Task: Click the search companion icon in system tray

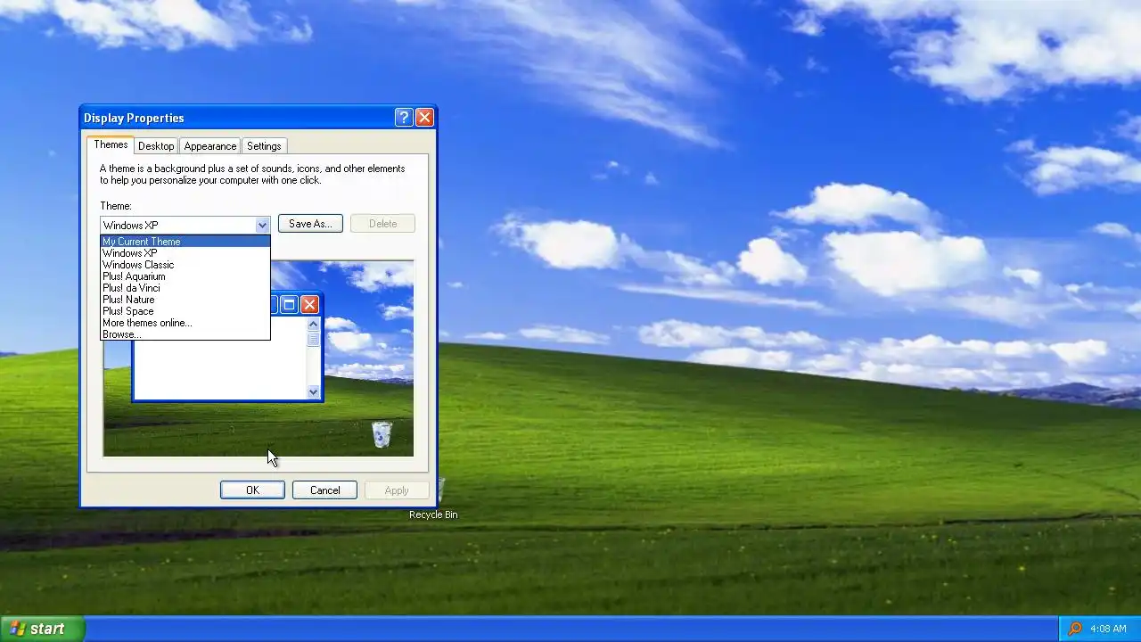Action: [1075, 629]
